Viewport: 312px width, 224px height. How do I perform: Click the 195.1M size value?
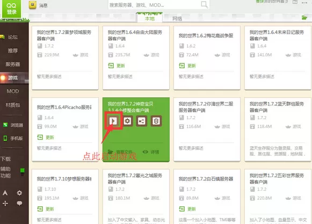[52, 198]
